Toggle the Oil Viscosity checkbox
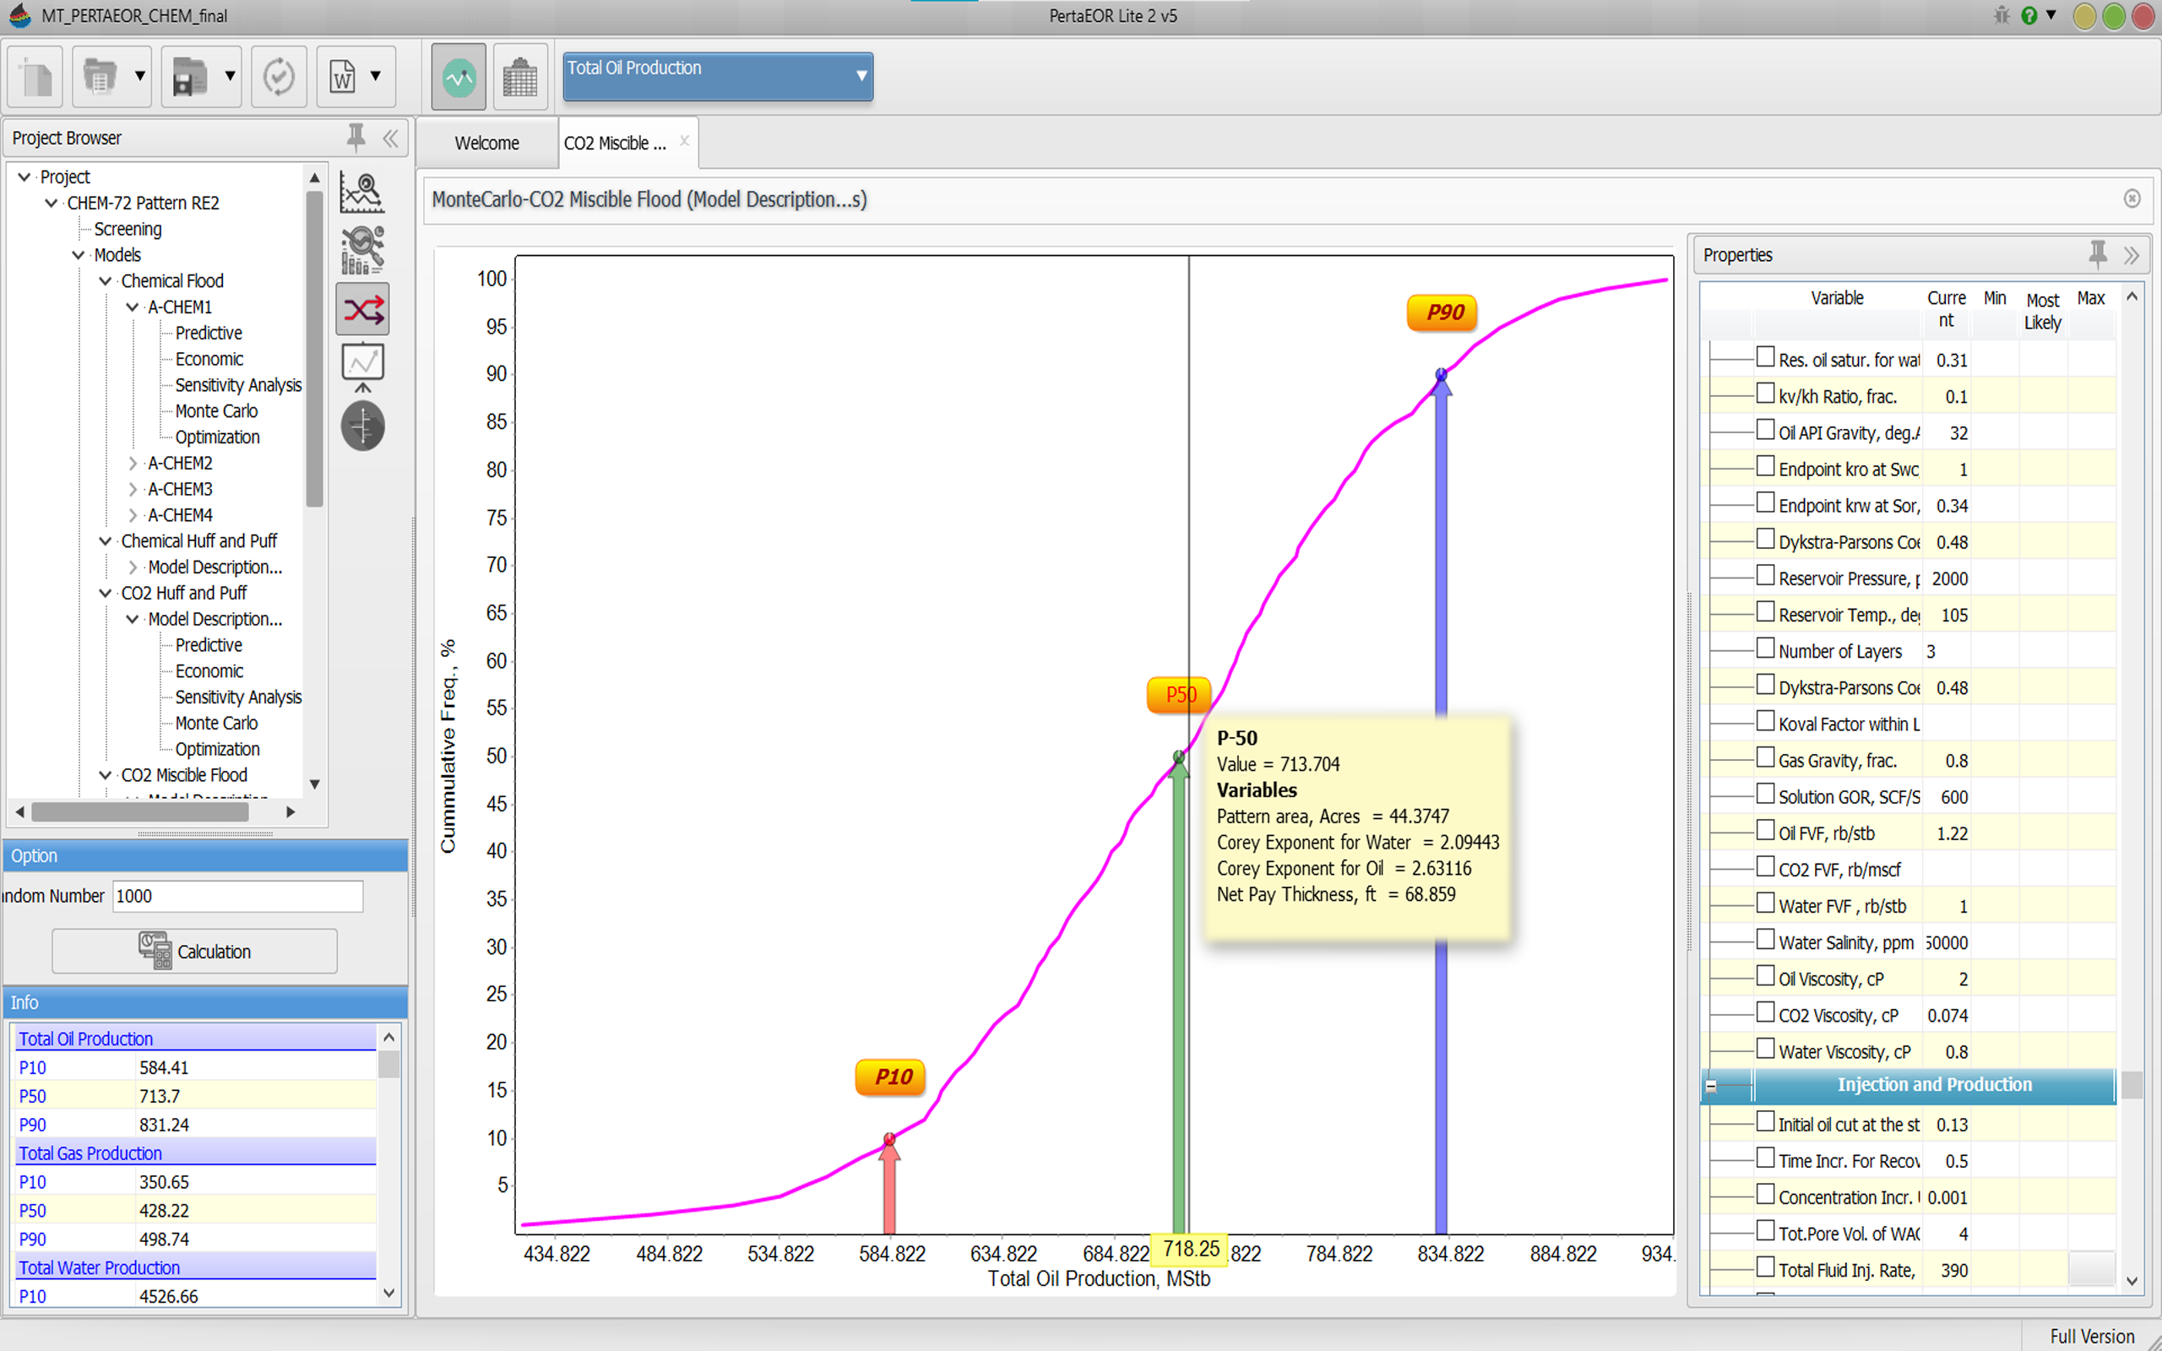Screen dimensions: 2162x1351 [1764, 976]
